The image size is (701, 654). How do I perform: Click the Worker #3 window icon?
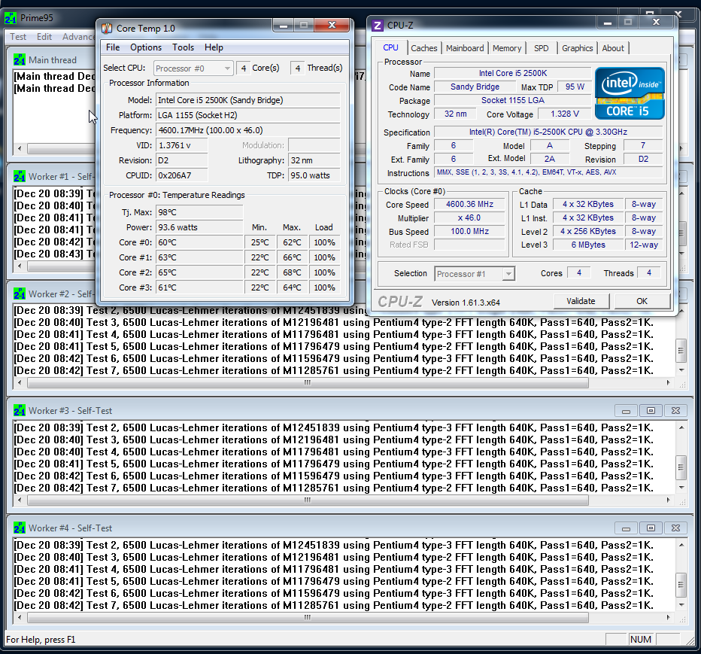[20, 411]
